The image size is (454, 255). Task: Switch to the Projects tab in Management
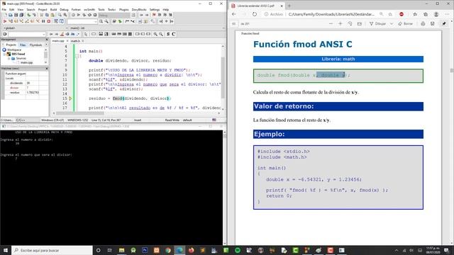[11, 45]
